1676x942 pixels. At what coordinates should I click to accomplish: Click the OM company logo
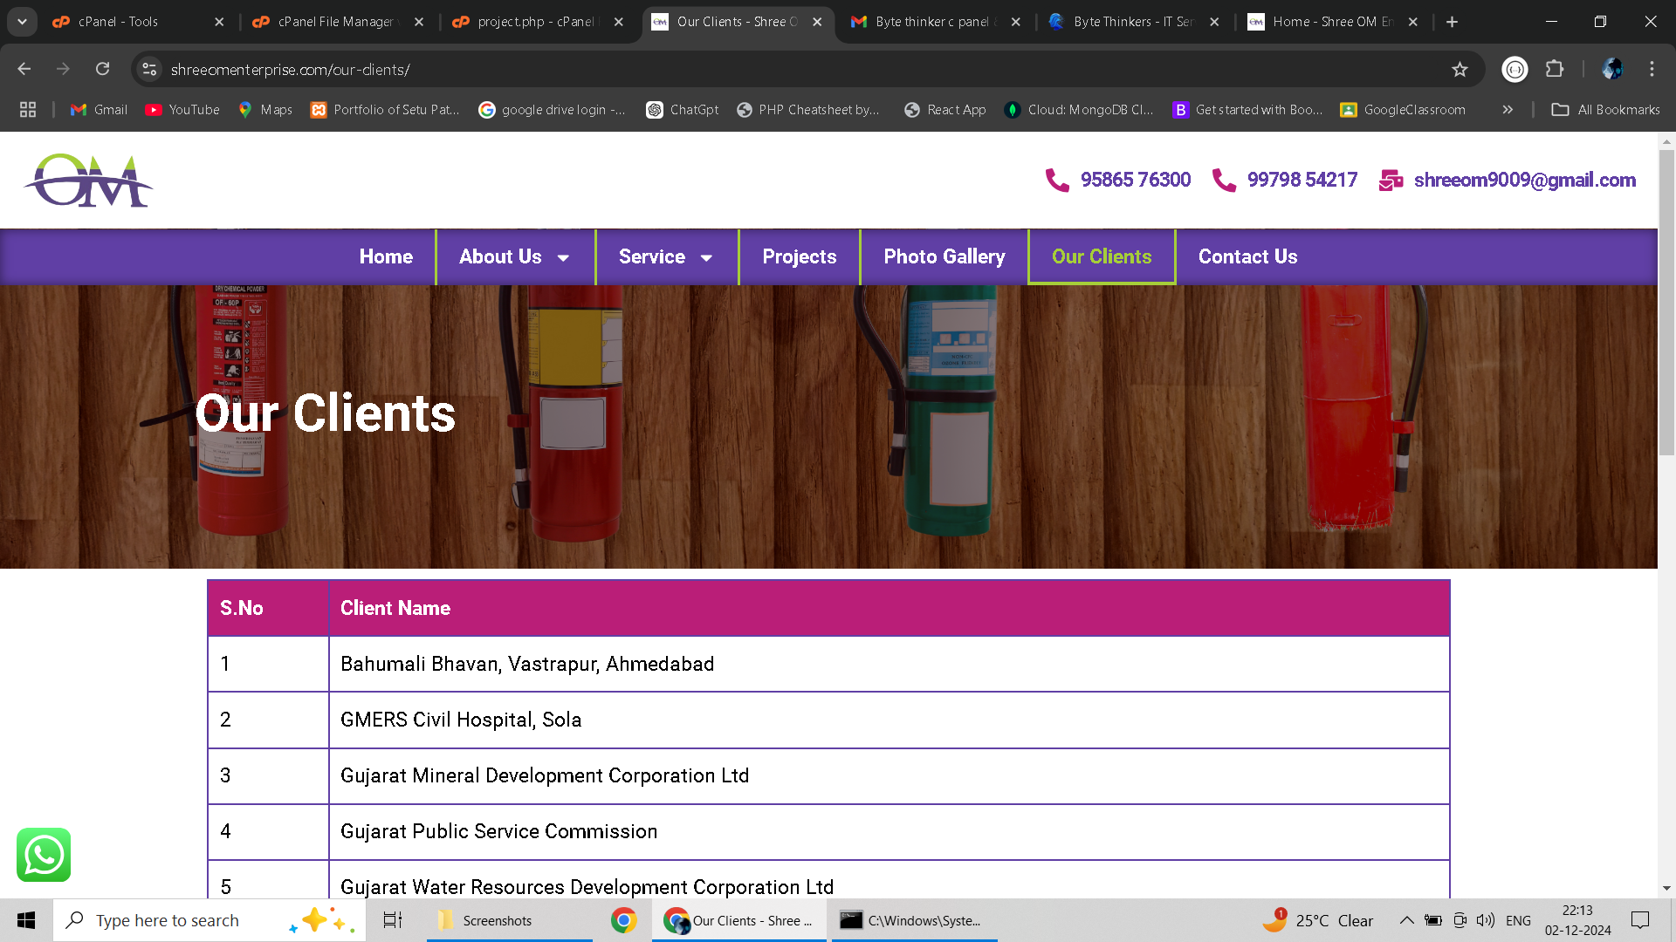click(x=88, y=181)
